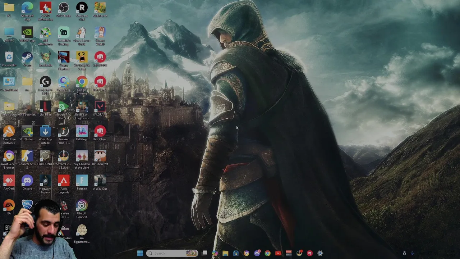Select the GameLoop desktop icon
Viewport: 460px width, 259px height.
(x=64, y=84)
